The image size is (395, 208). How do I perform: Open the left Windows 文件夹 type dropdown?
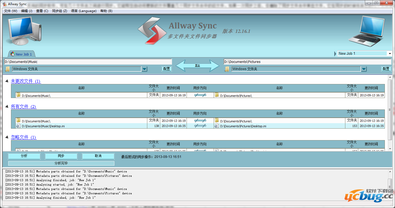[x=145, y=69]
